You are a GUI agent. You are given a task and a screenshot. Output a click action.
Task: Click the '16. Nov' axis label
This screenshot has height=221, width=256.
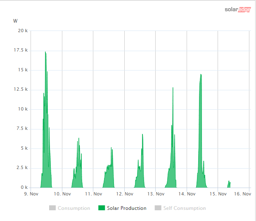242,194
